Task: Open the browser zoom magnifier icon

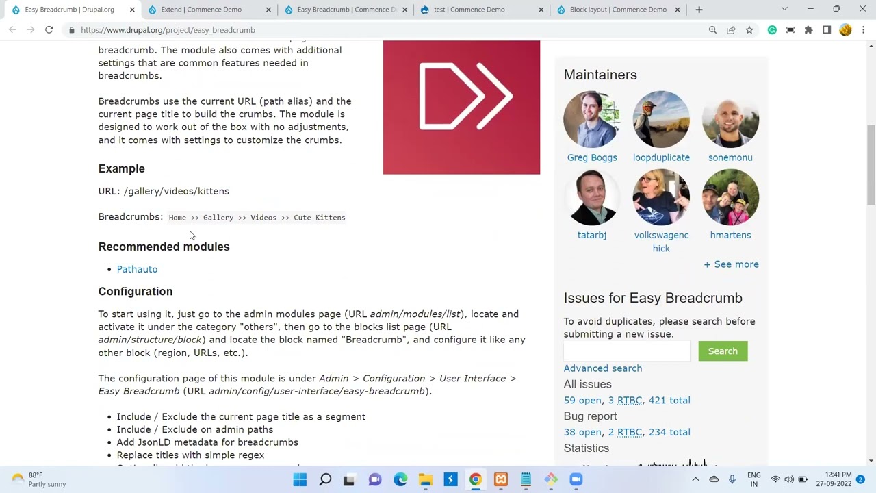Action: coord(712,30)
